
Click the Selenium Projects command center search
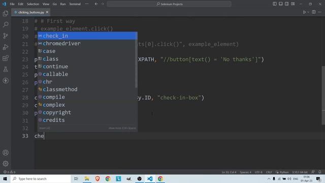(169, 4)
